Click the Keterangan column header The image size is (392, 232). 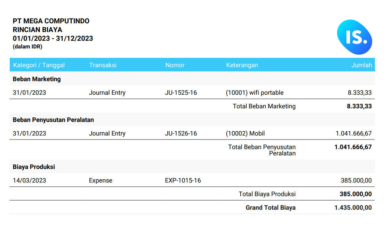(x=242, y=65)
